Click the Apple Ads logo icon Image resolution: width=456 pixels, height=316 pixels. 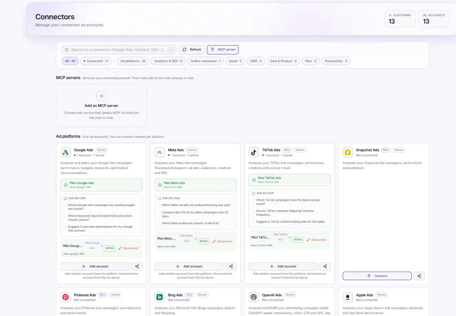(348, 297)
